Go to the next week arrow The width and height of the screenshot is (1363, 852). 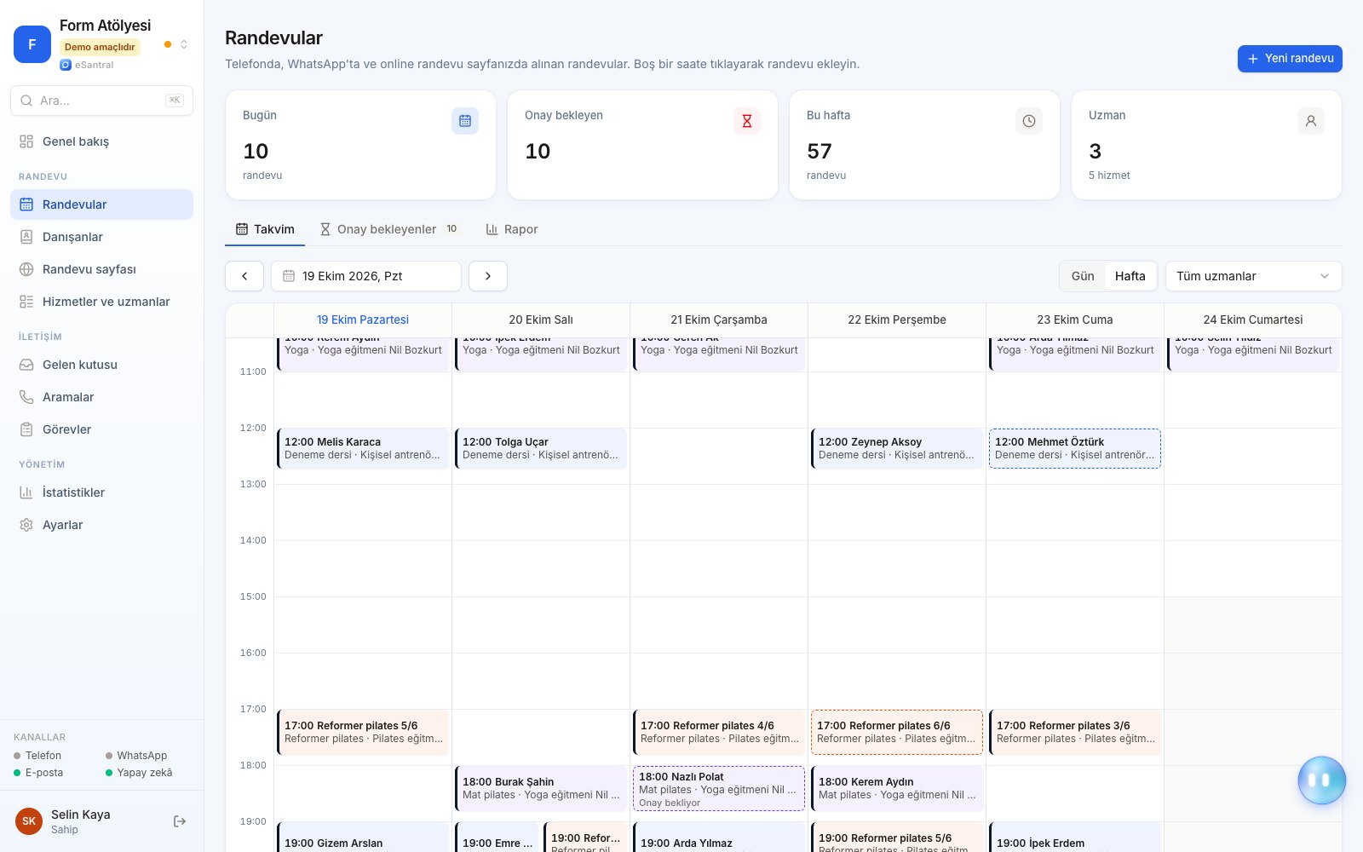(x=488, y=276)
